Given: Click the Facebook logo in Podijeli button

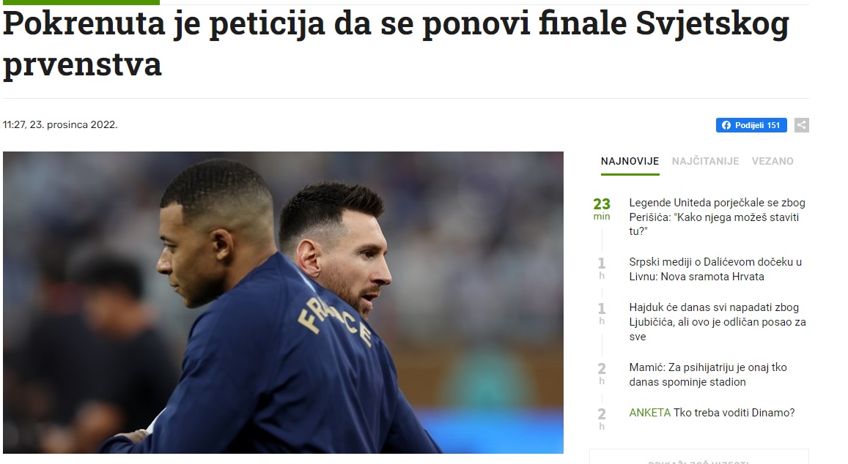Looking at the screenshot, I should [x=726, y=124].
